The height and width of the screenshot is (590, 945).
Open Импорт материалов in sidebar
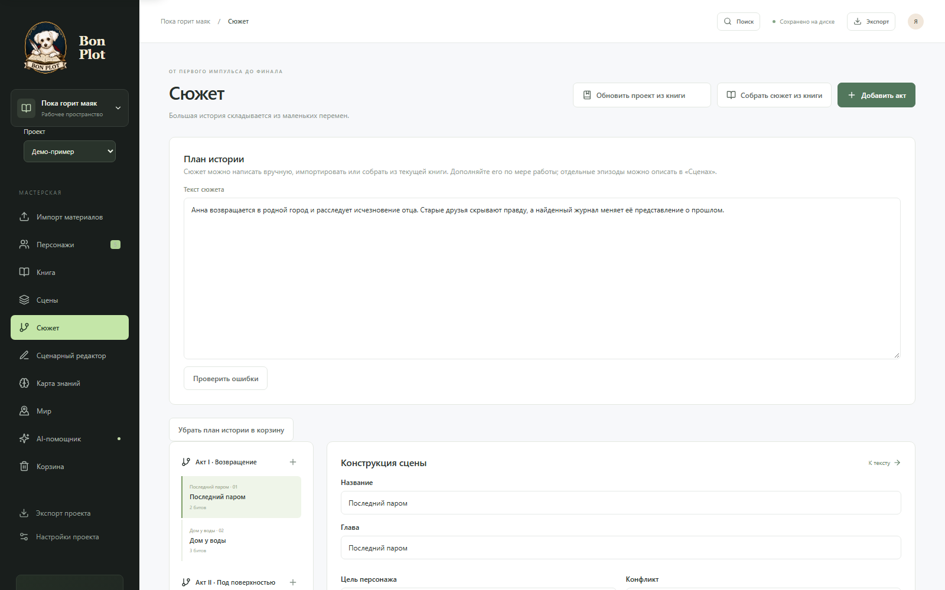tap(70, 217)
